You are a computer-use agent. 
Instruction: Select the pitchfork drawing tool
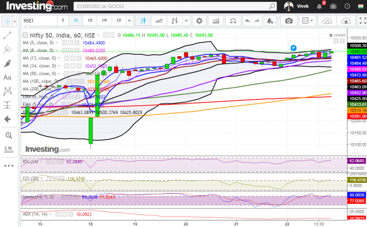pyautogui.click(x=7, y=49)
